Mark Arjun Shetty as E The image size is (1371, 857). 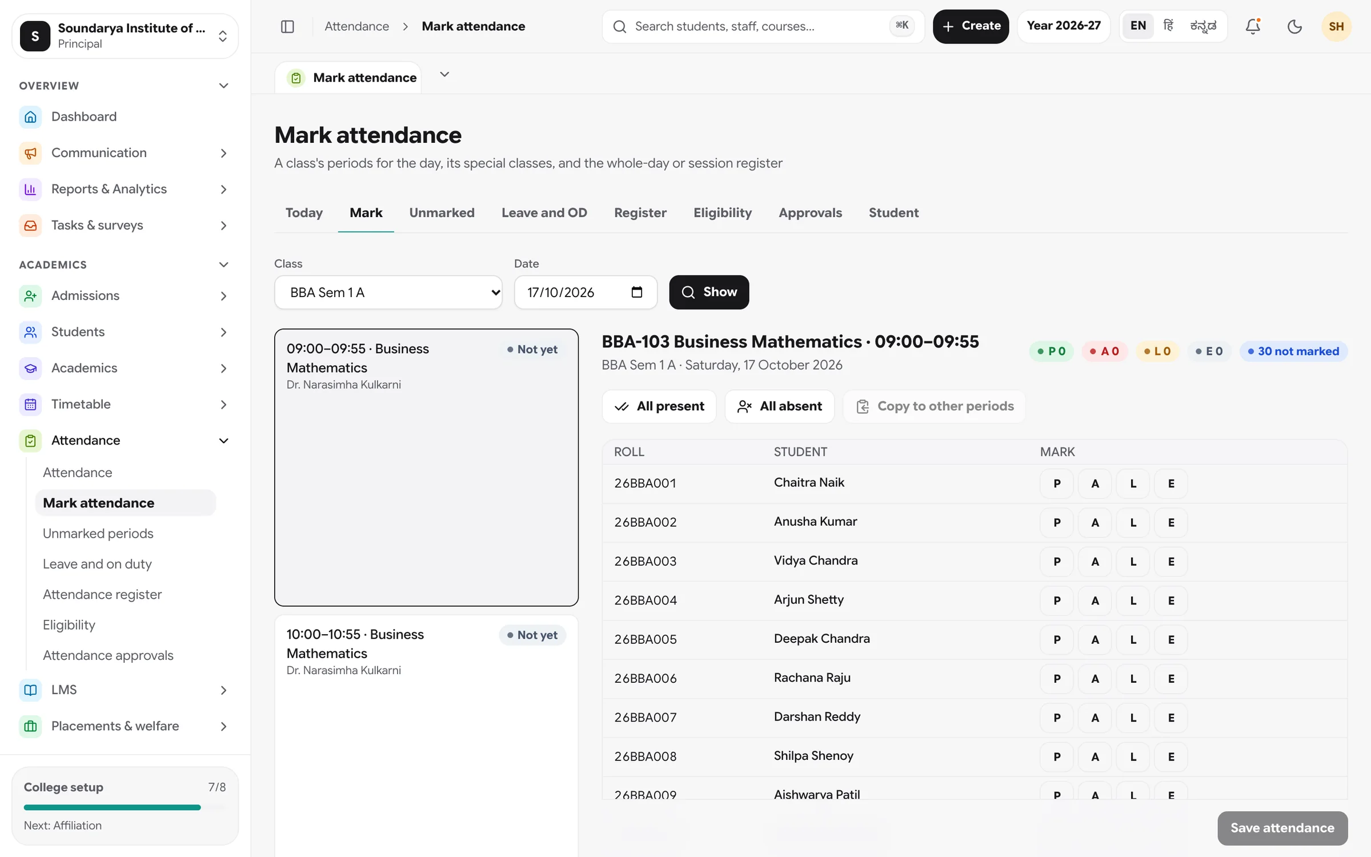pyautogui.click(x=1171, y=600)
